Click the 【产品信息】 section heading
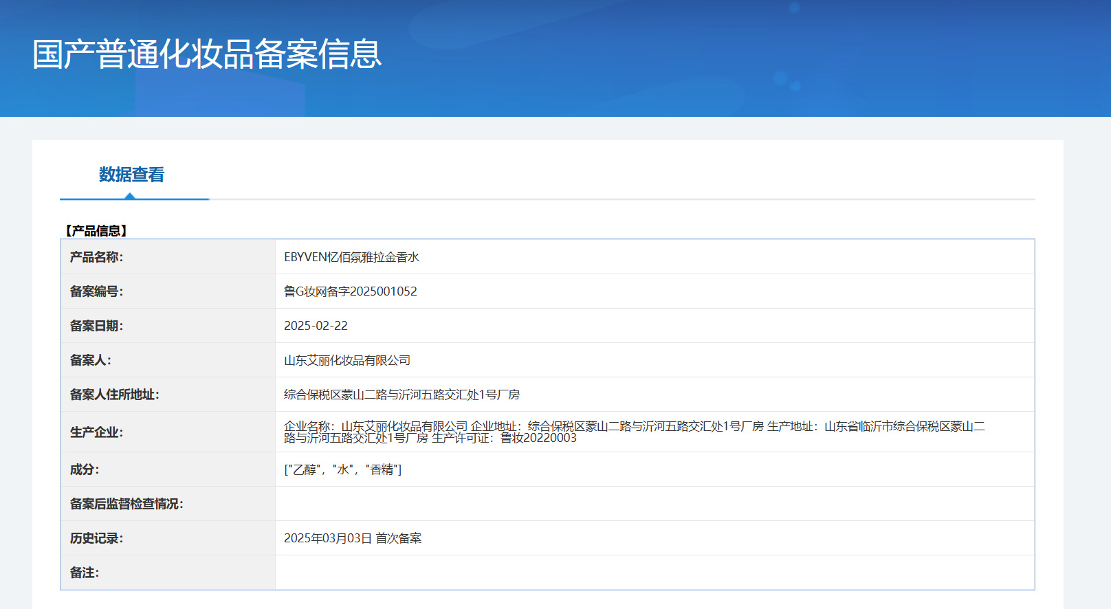 [x=96, y=231]
